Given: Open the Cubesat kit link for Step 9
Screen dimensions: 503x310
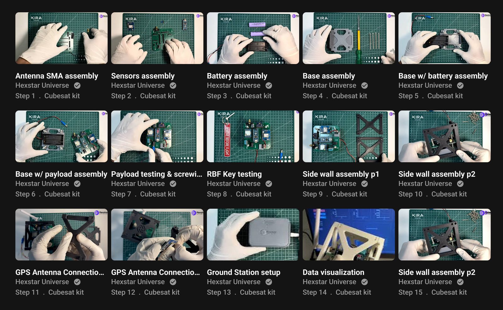Looking at the screenshot, I should (349, 194).
